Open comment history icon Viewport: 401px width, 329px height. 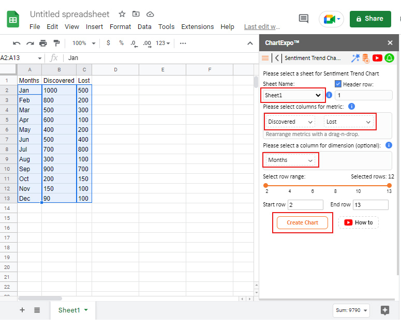[x=304, y=19]
